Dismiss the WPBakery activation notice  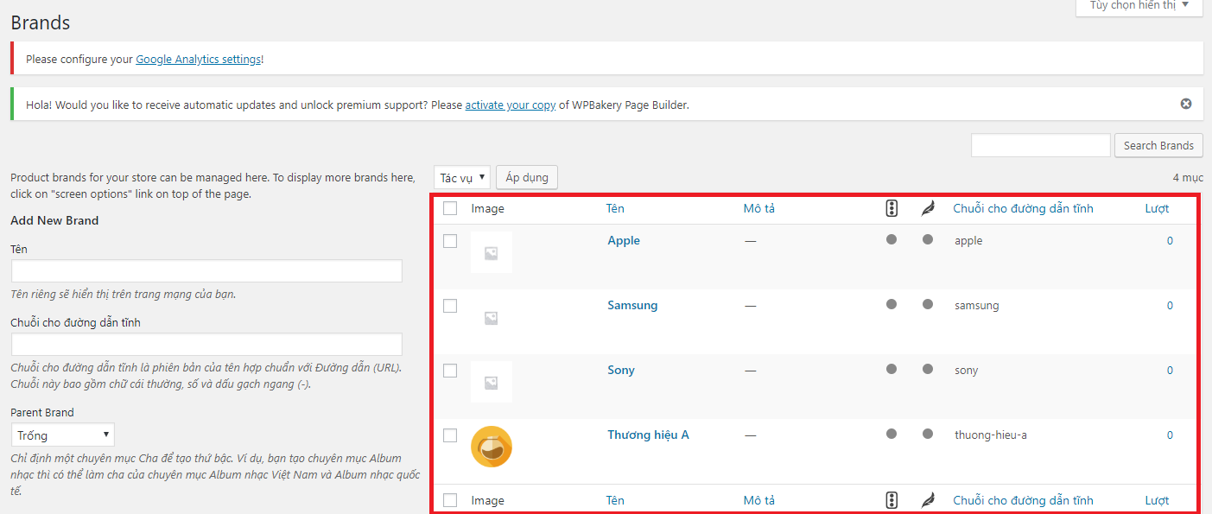[1186, 104]
